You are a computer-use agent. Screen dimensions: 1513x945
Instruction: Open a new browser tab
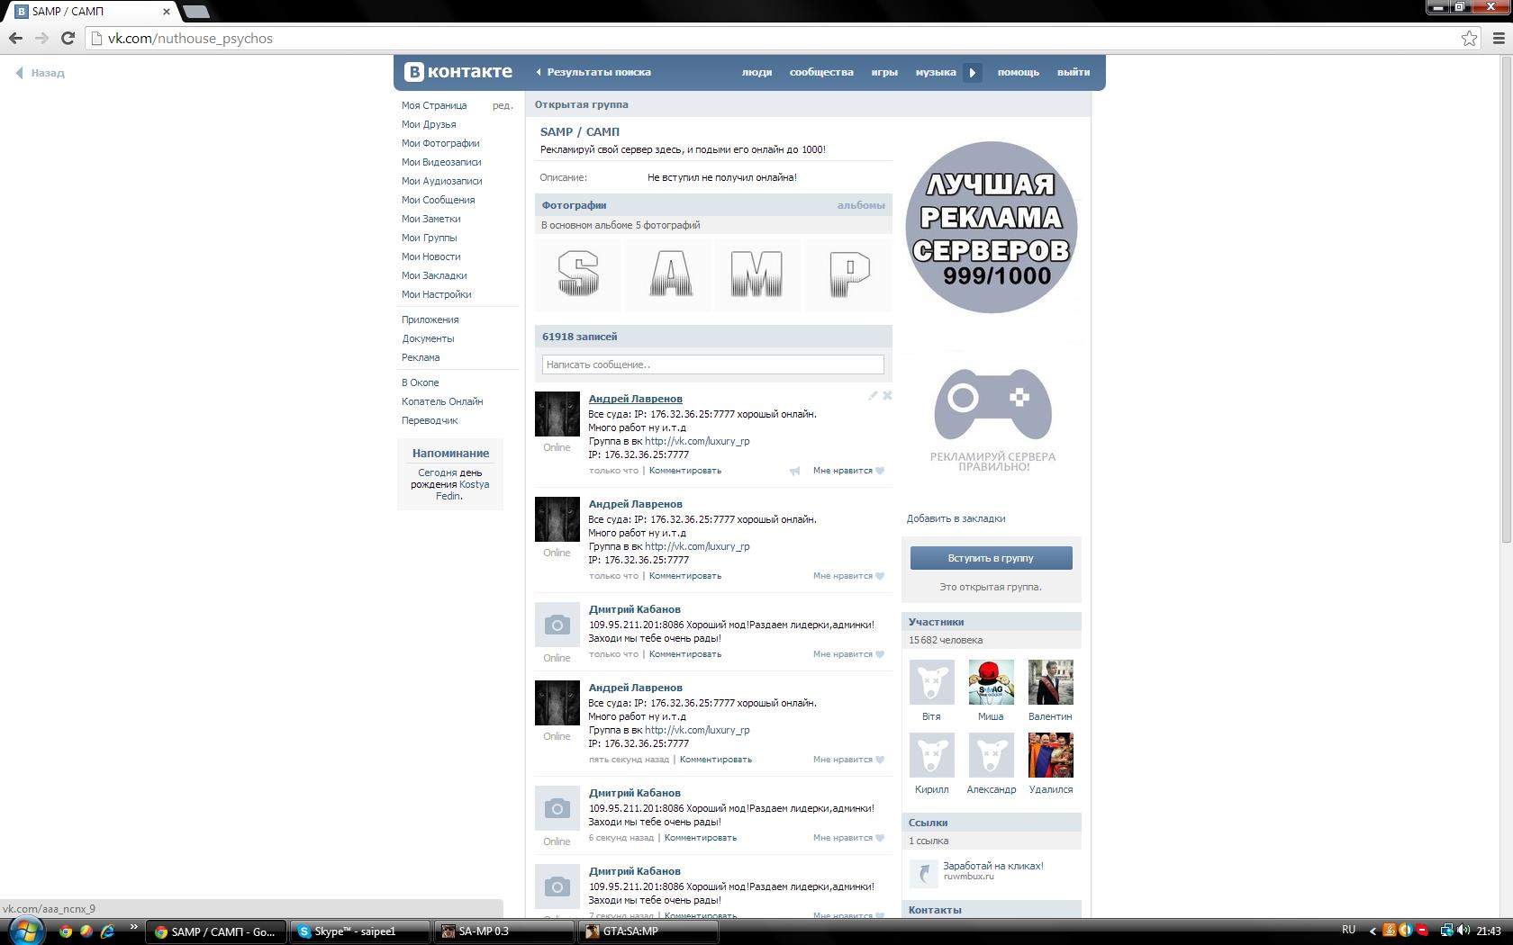195,12
